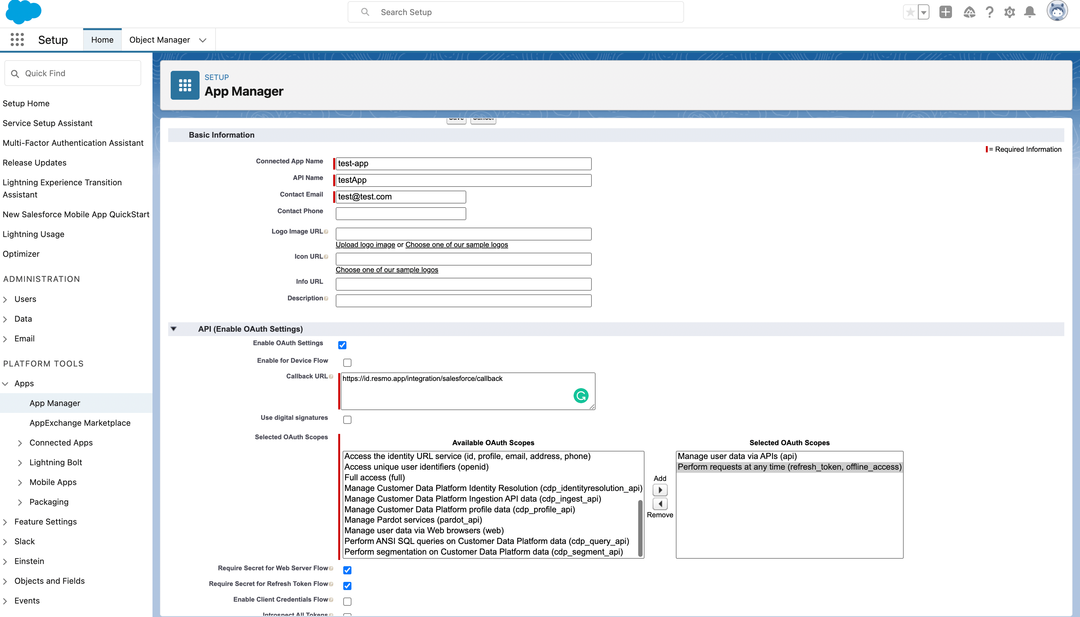Viewport: 1080px width, 617px height.
Task: Open the App Launcher grid icon
Action: [x=17, y=40]
